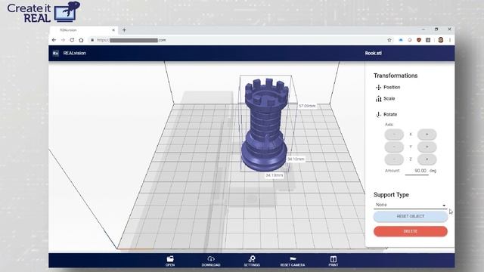The image size is (484, 272).
Task: Rotate plus on the X axis
Action: [x=427, y=134]
